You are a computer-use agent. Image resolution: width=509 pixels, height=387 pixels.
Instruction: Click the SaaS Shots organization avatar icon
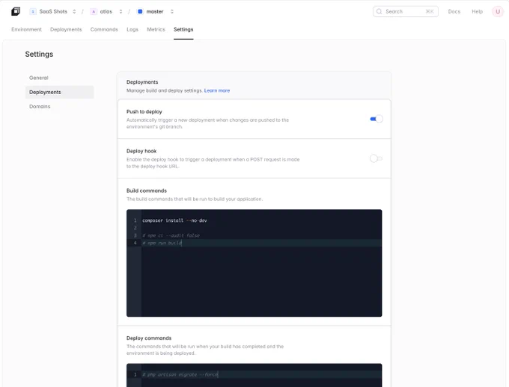click(33, 12)
